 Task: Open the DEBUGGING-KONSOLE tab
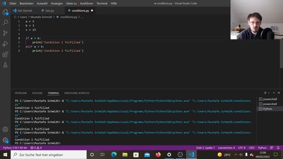76,93
